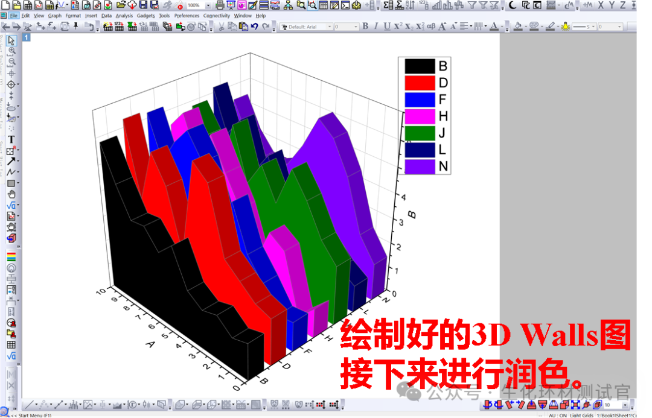
Task: Click the Increase Font Size icon
Action: click(x=442, y=26)
